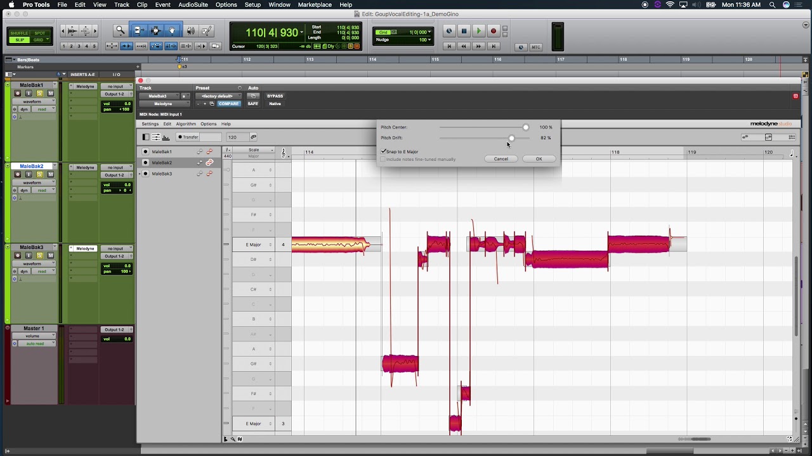The height and width of the screenshot is (456, 812).
Task: Record-enable the MaleBak2 track
Action: 18,175
